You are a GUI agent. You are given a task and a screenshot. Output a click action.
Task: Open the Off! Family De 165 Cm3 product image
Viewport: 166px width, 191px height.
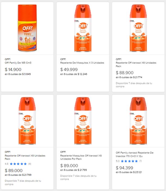pyautogui.click(x=27, y=28)
